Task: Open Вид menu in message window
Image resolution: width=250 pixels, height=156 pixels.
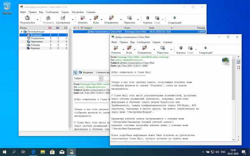Action: pyautogui.click(x=132, y=42)
